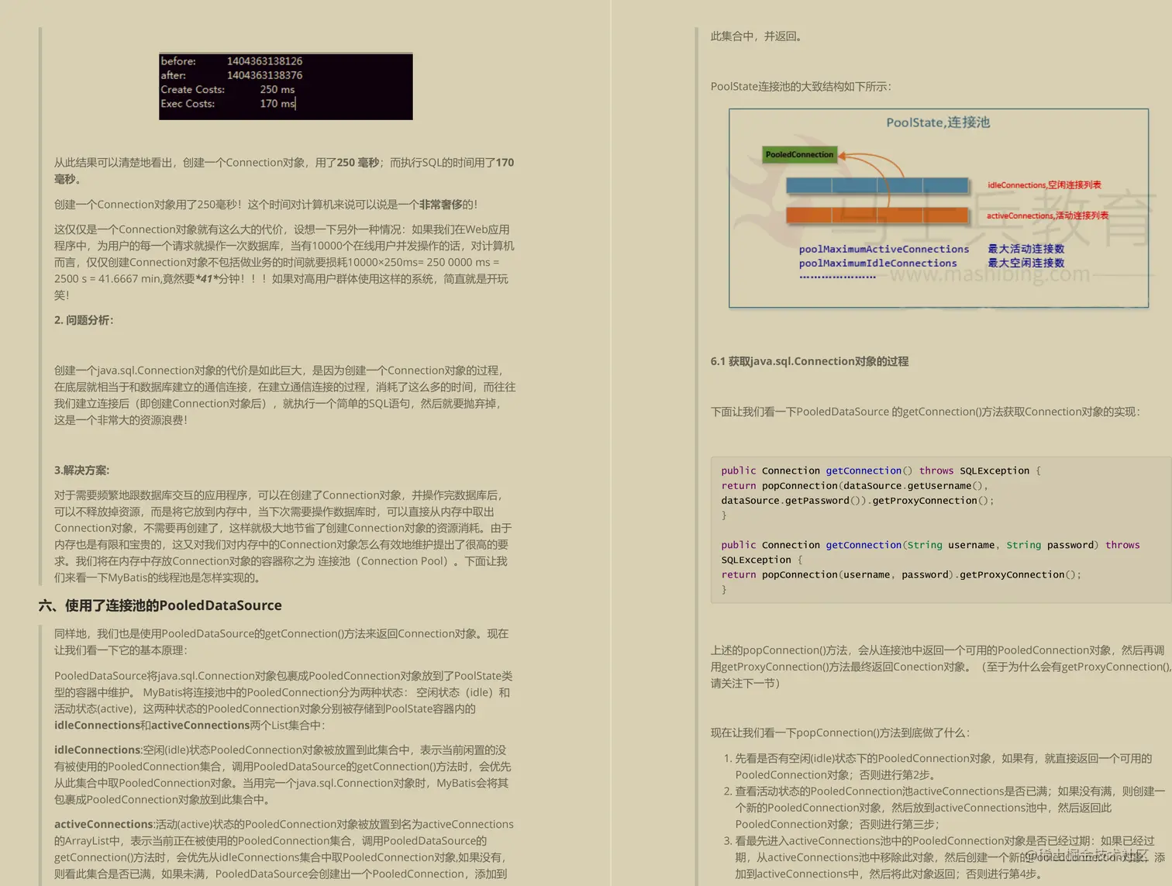Click the 'before: 1404363138126' terminal line

click(232, 61)
